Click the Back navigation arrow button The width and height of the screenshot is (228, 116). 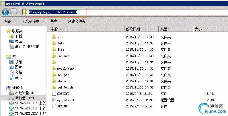coord(5,12)
